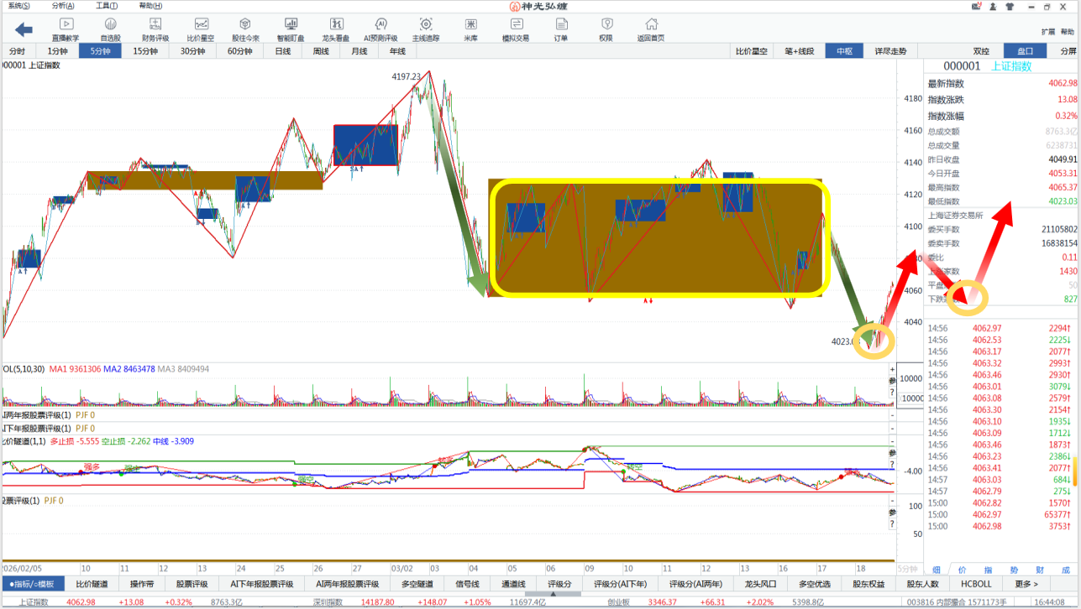This screenshot has height=609, width=1081.
Task: Click the 扩展 button
Action: coord(1047,32)
